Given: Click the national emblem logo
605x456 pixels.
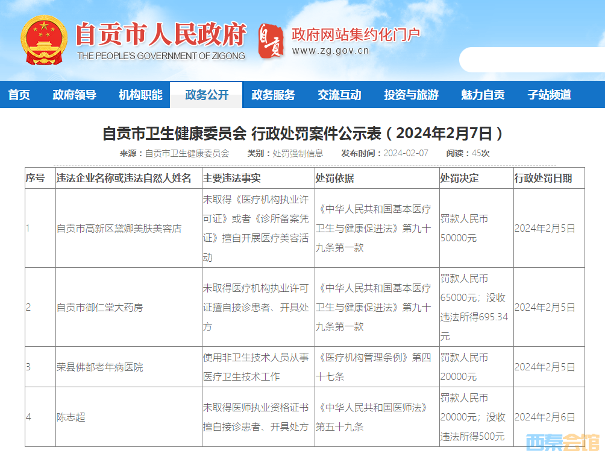Looking at the screenshot, I should pyautogui.click(x=43, y=40).
